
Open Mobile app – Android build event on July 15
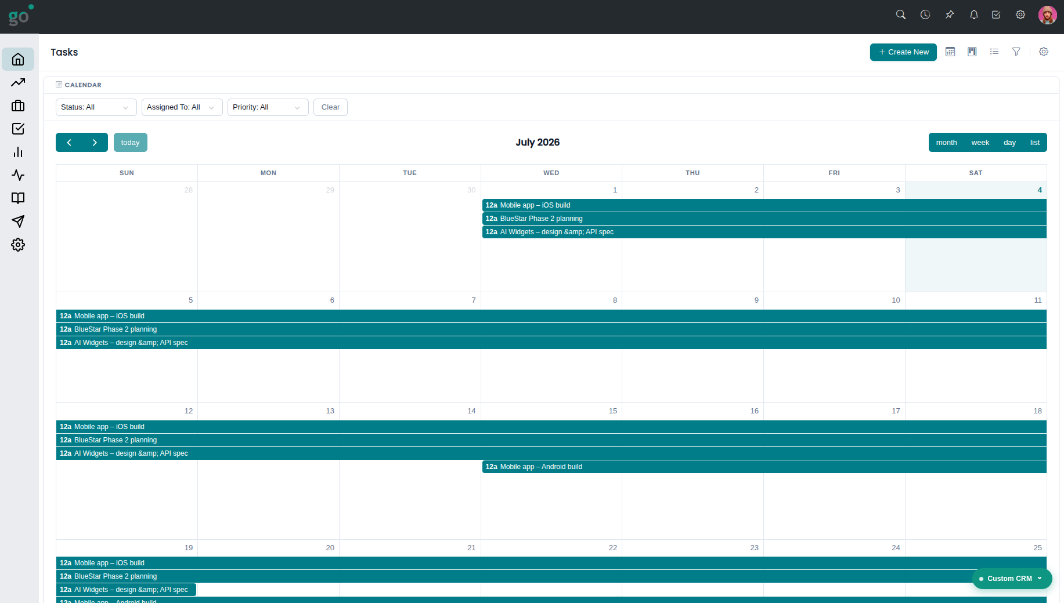(764, 467)
